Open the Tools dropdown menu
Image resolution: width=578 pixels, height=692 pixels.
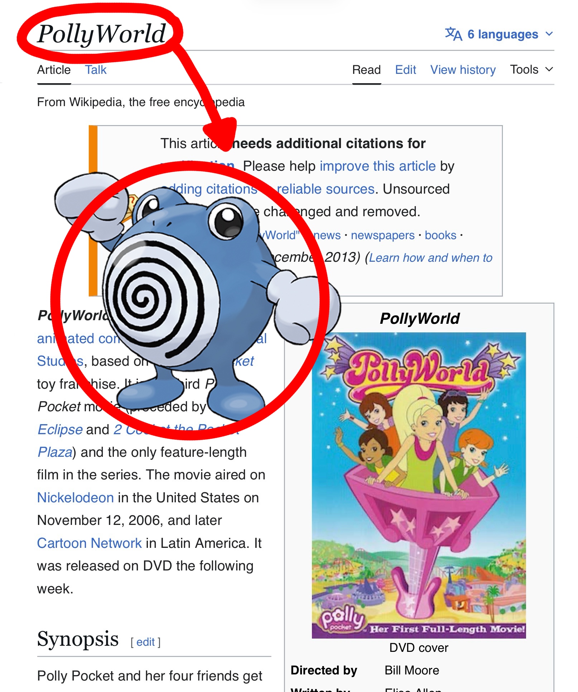(x=531, y=70)
